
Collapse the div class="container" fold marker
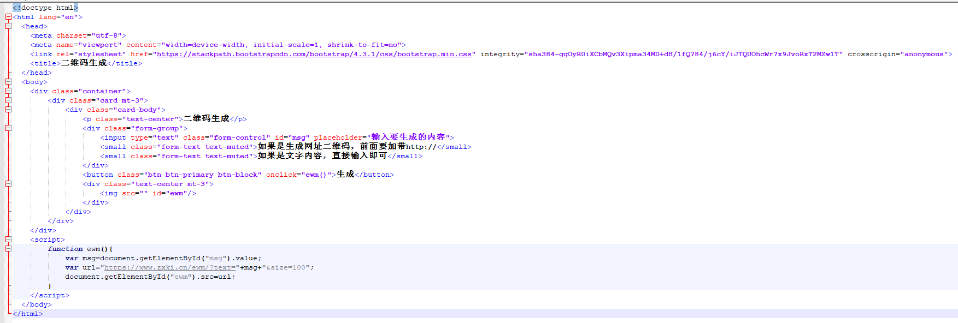(x=8, y=91)
